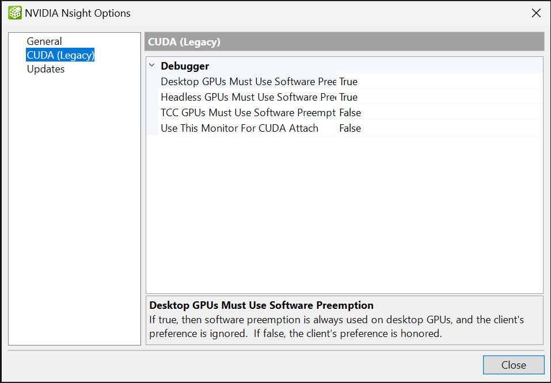Select General in the options list
Viewport: 551px width, 383px height.
(44, 41)
